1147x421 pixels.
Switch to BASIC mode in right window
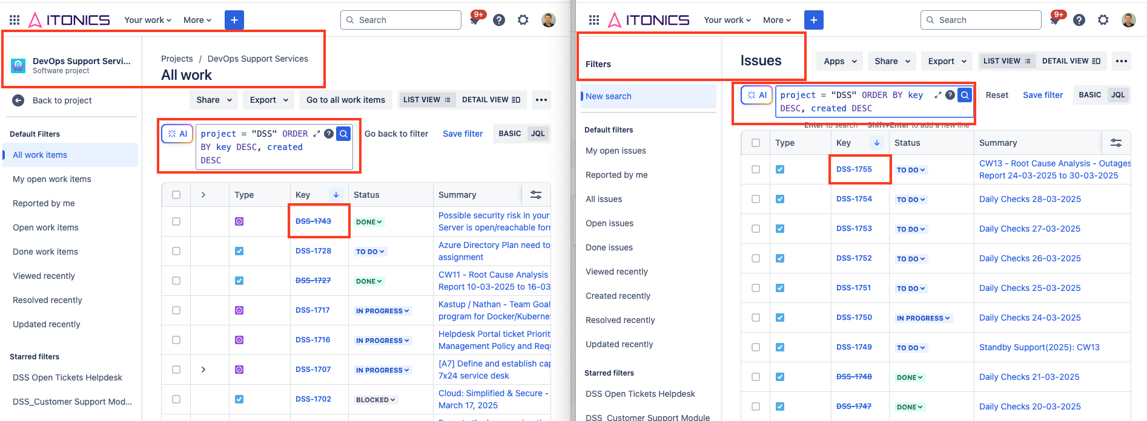[x=1090, y=95]
